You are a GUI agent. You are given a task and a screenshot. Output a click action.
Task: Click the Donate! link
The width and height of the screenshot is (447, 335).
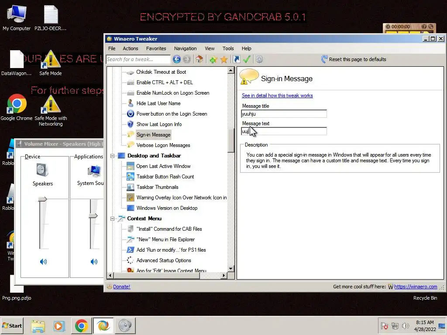121,287
